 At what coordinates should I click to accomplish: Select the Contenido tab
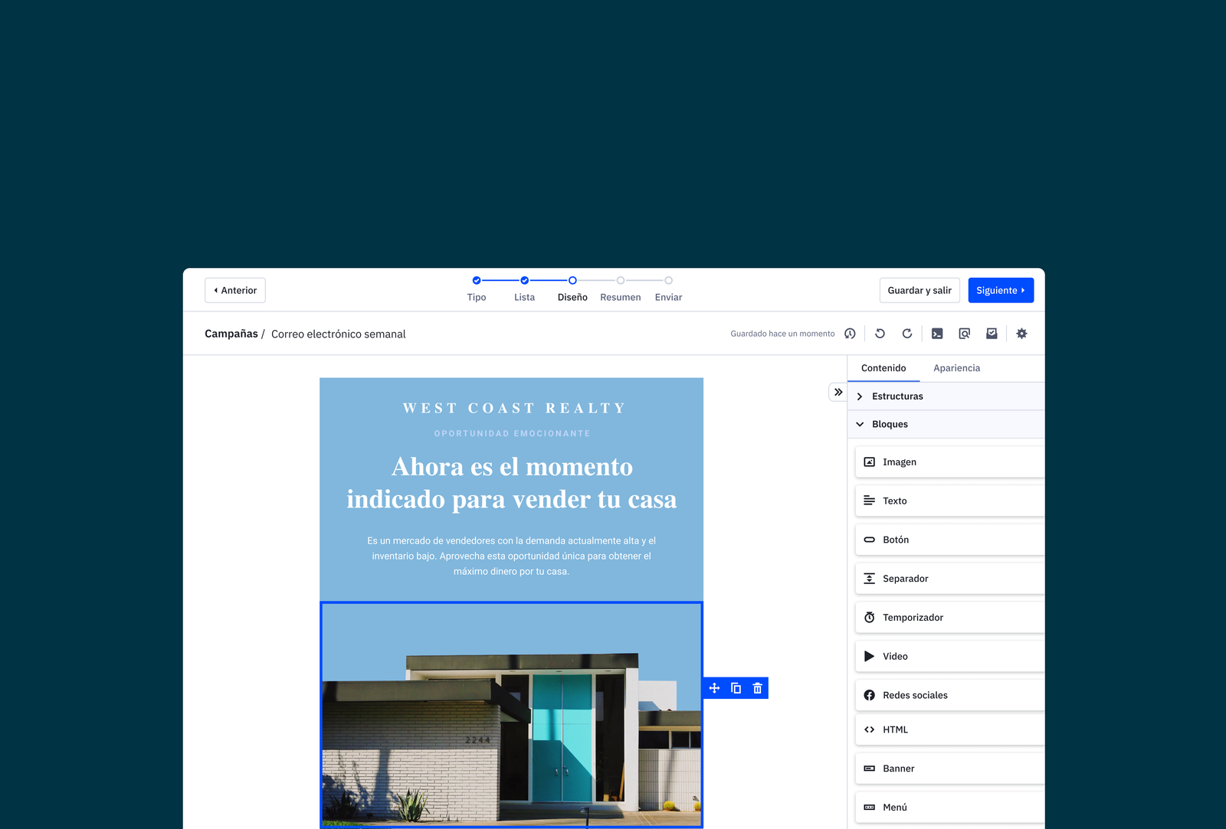point(883,368)
